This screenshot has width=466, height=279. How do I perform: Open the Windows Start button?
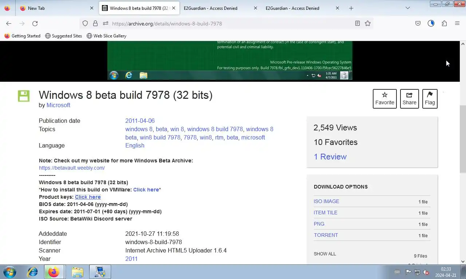pos(9,272)
